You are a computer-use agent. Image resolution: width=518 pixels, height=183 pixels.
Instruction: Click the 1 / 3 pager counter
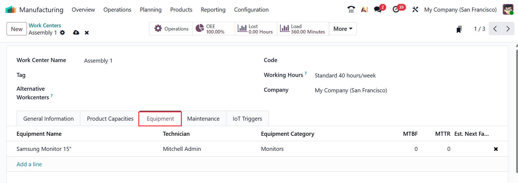479,29
